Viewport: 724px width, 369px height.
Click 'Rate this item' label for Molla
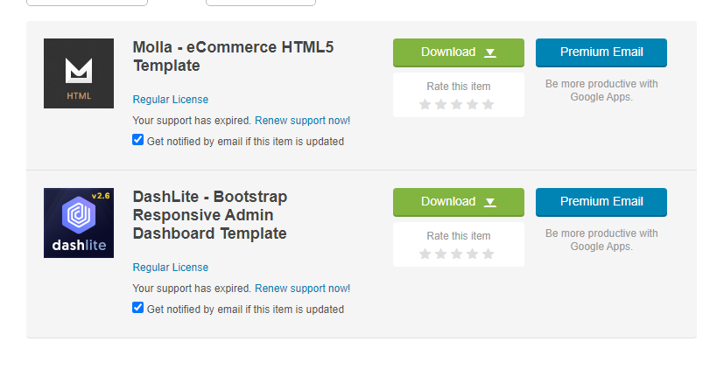click(x=459, y=87)
